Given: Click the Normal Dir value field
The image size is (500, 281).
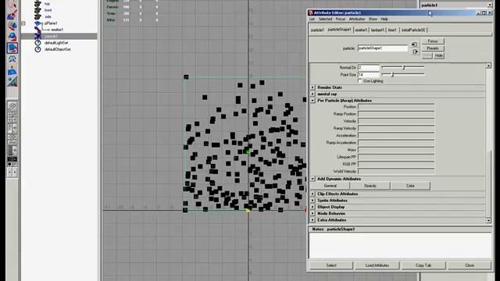Looking at the screenshot, I should point(368,68).
